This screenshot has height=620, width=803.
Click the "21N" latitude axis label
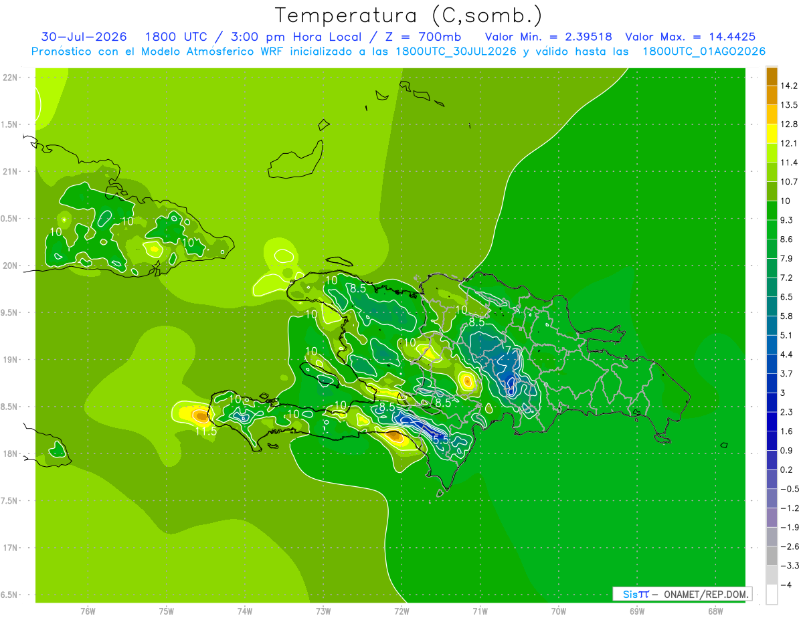pyautogui.click(x=11, y=172)
